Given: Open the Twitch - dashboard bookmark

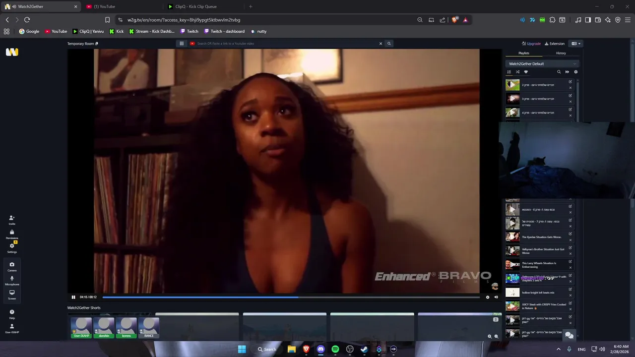Looking at the screenshot, I should click(x=224, y=31).
